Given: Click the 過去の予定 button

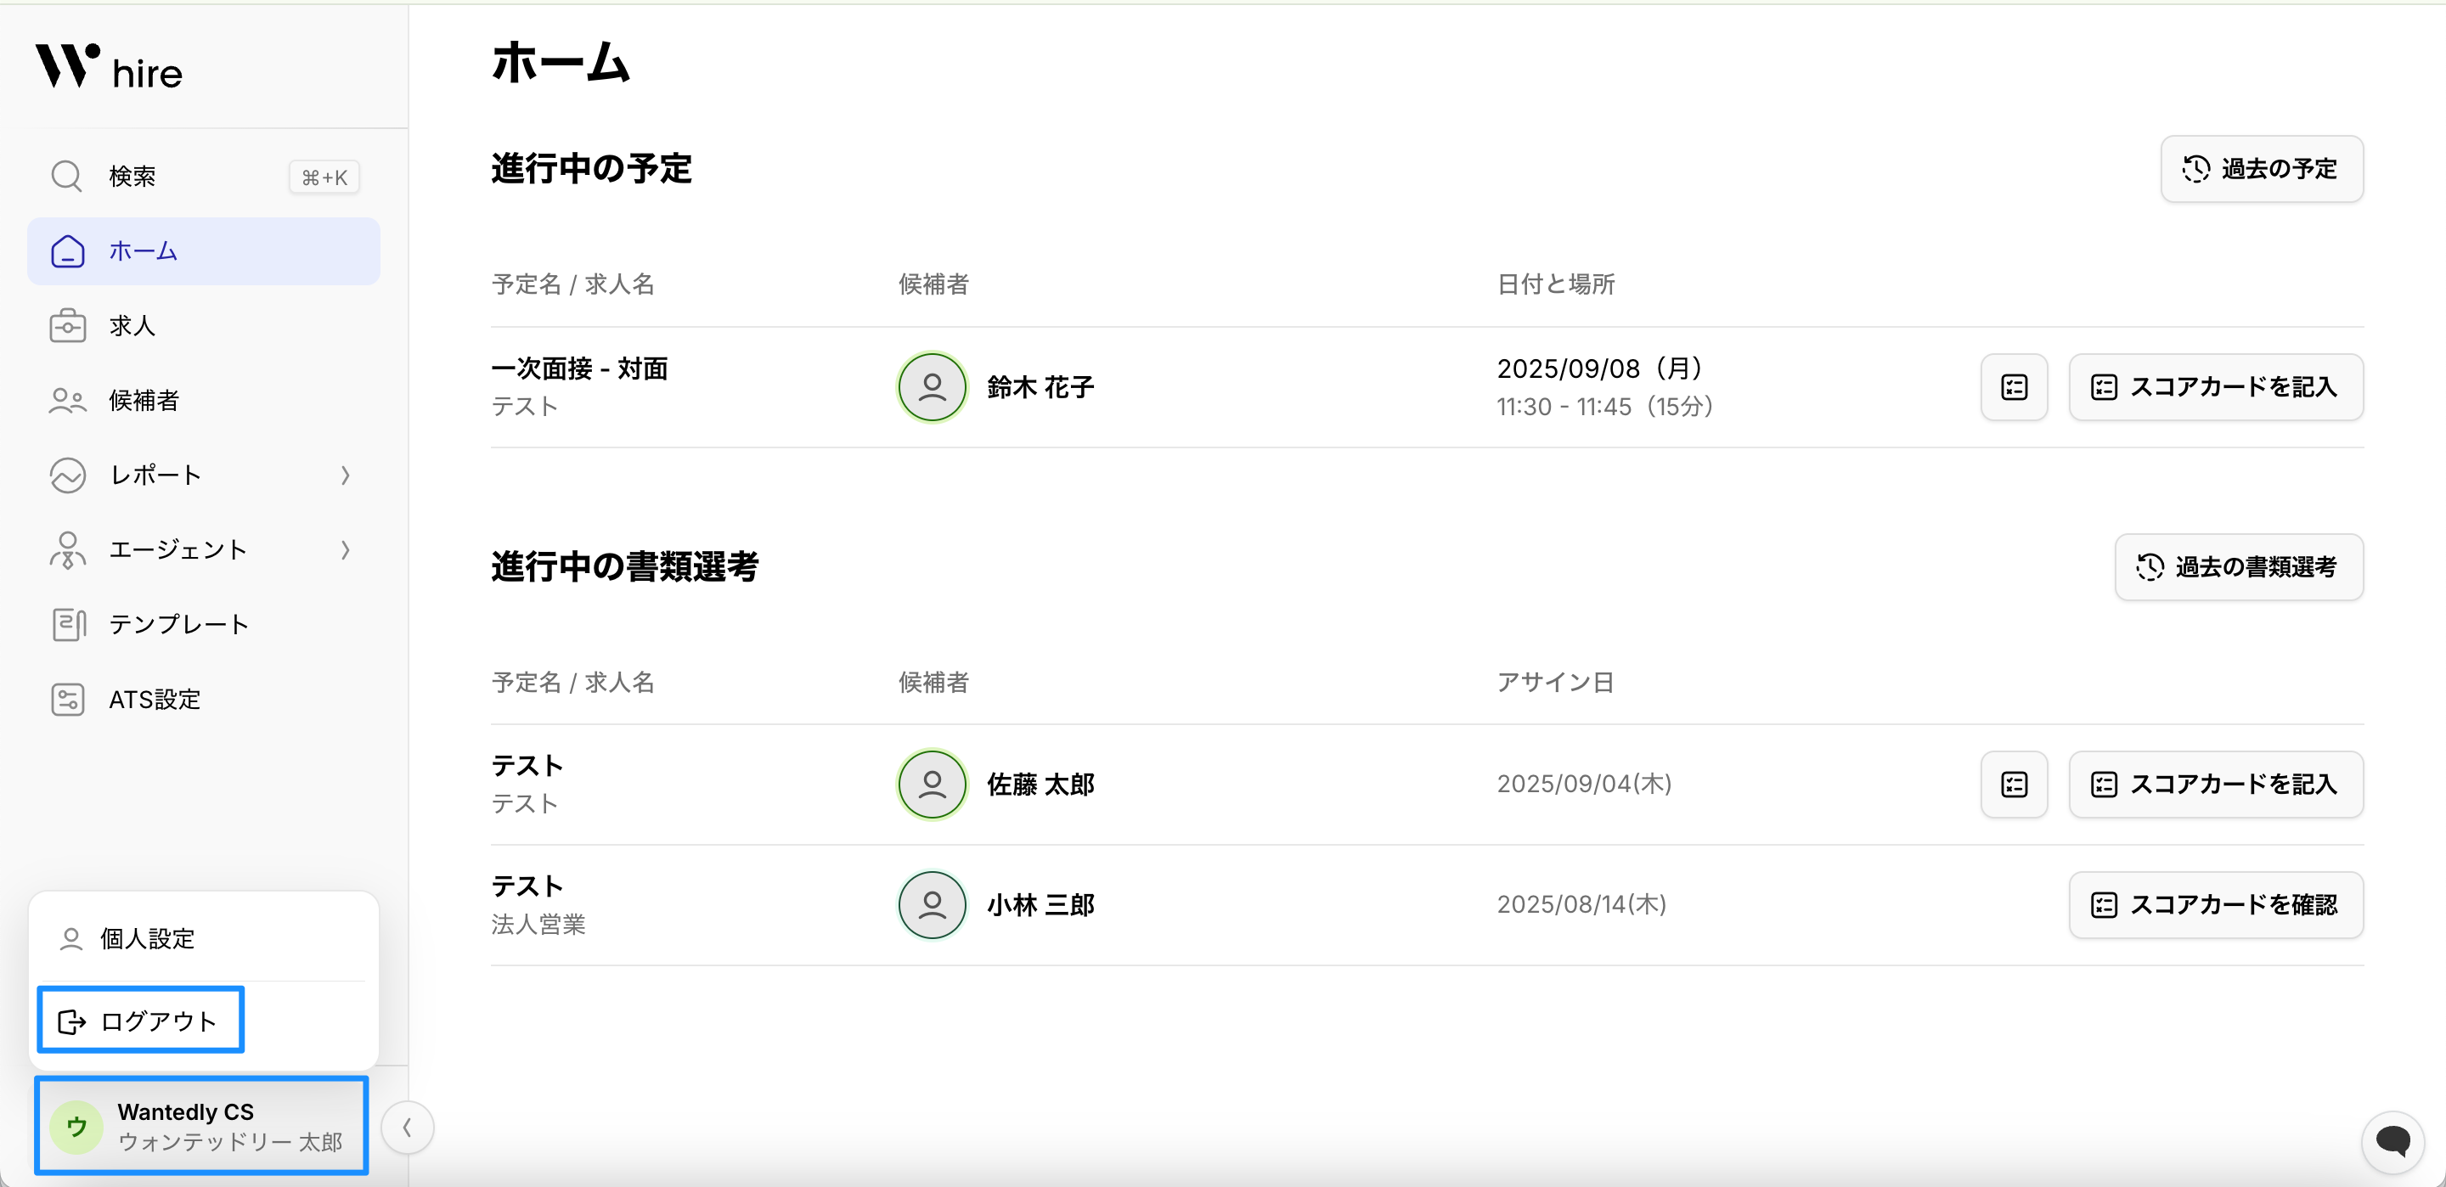Looking at the screenshot, I should pyautogui.click(x=2261, y=169).
